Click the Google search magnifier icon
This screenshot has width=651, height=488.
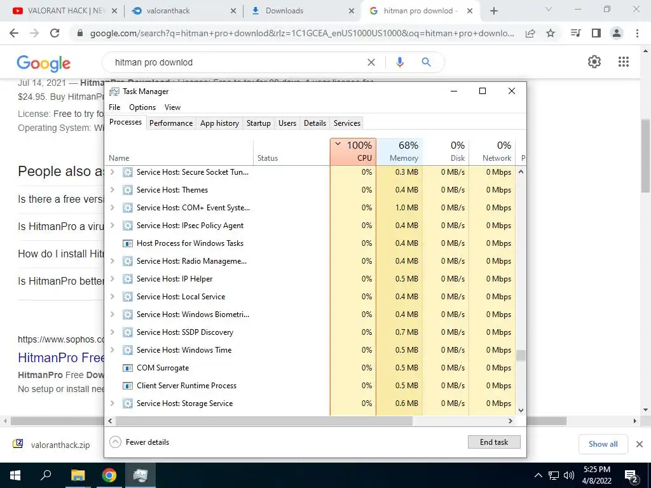tap(426, 62)
